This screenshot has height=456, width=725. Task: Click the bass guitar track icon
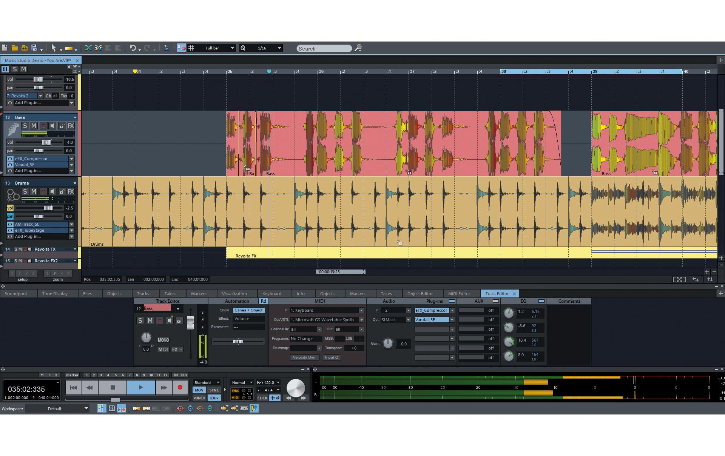pos(13,130)
